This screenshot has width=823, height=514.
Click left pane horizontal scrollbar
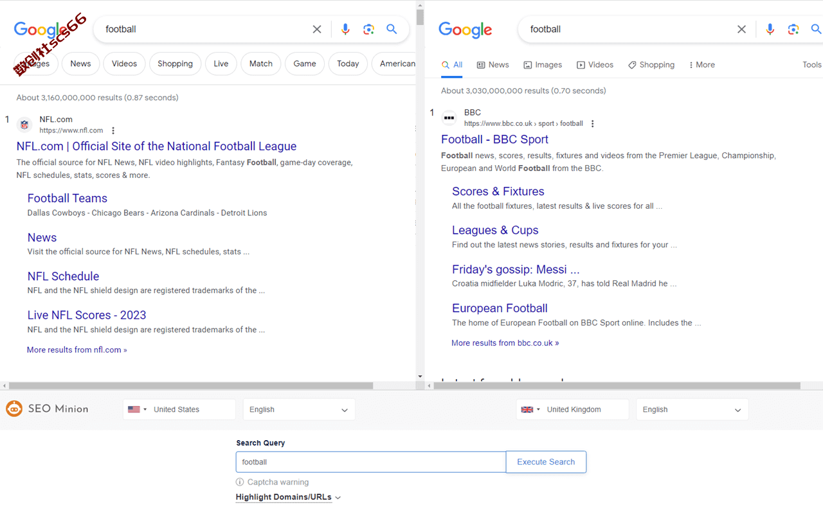pos(191,385)
